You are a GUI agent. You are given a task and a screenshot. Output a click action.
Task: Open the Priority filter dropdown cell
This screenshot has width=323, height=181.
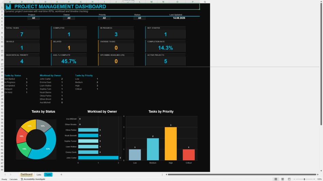coord(104,18)
